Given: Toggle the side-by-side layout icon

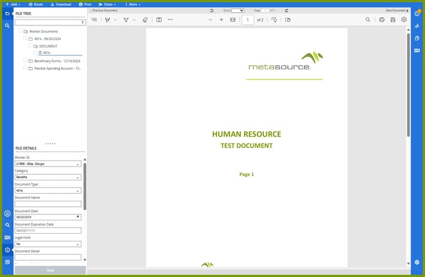Looking at the screenshot, I should click(159, 20).
